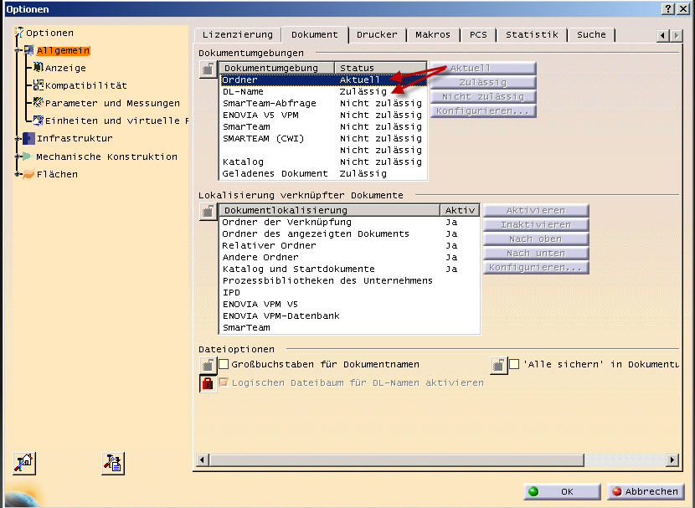Select the Ordner row in environments list
Image resolution: width=695 pixels, height=508 pixels.
coord(323,80)
